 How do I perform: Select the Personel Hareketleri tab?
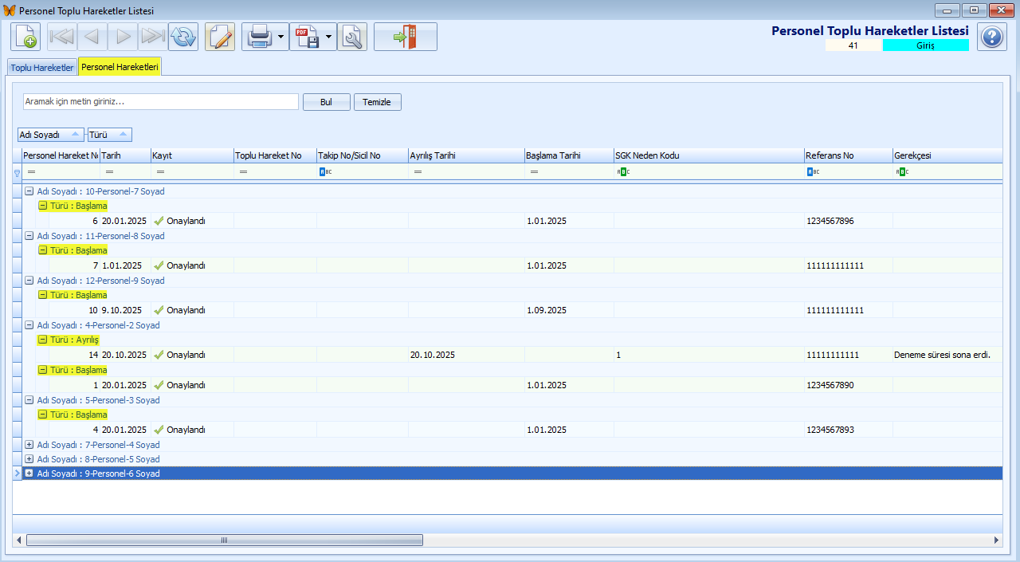pyautogui.click(x=120, y=67)
